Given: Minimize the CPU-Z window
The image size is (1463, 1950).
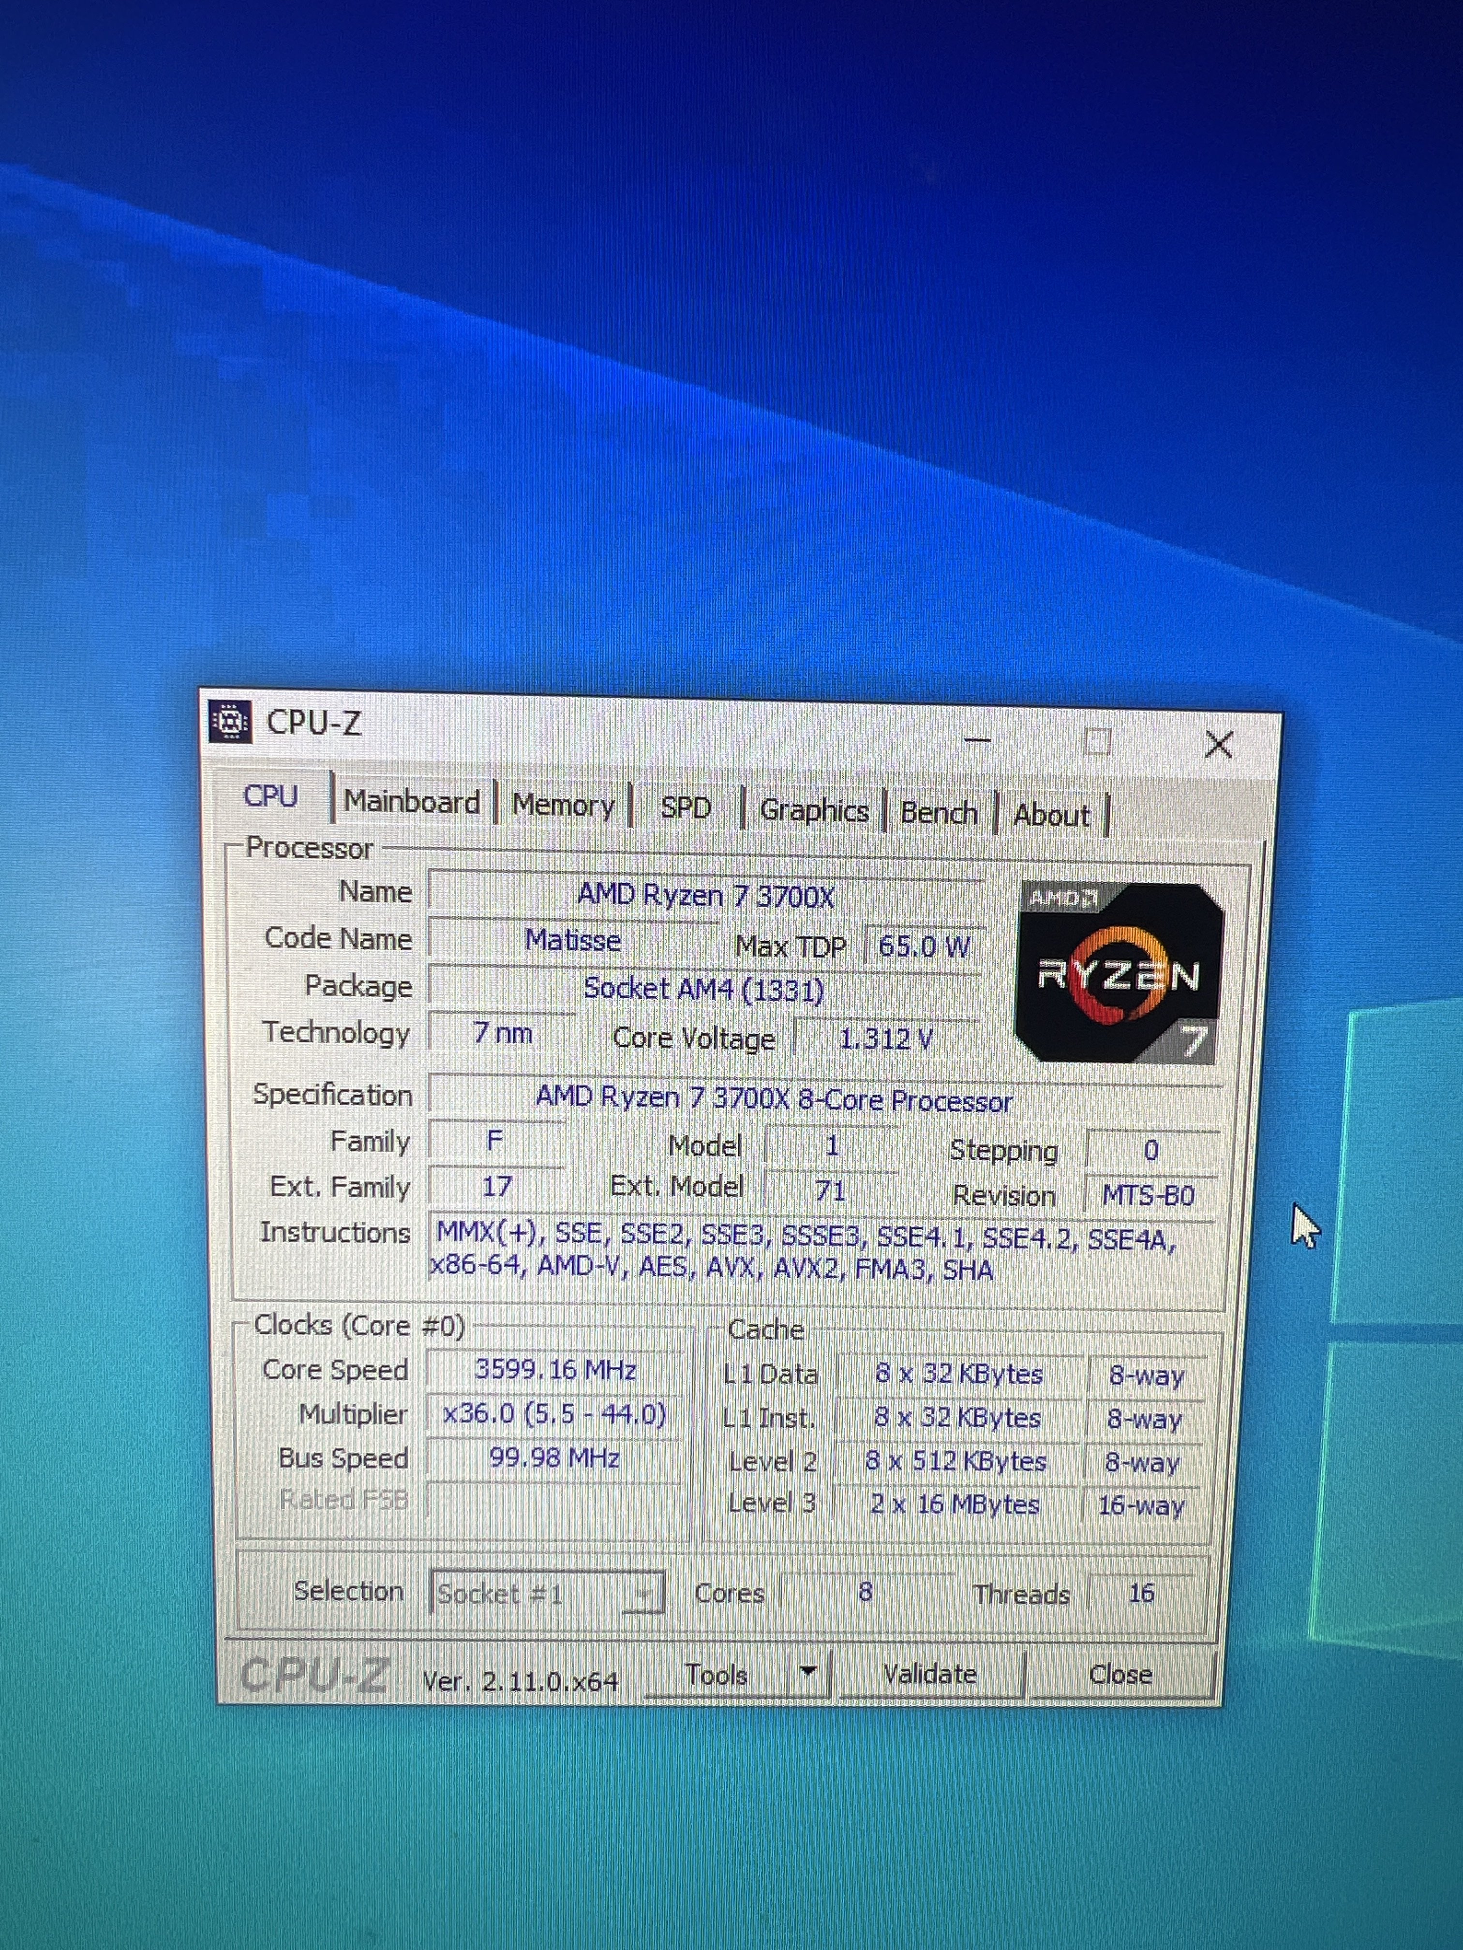Looking at the screenshot, I should tap(977, 740).
